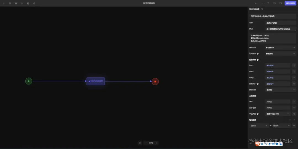Click the variable binding icon for 分享参数
This screenshot has width=298, height=149.
coord(294,108)
